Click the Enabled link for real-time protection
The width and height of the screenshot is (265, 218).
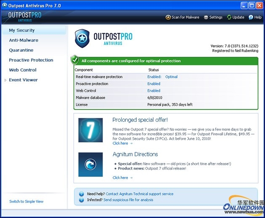[154, 77]
